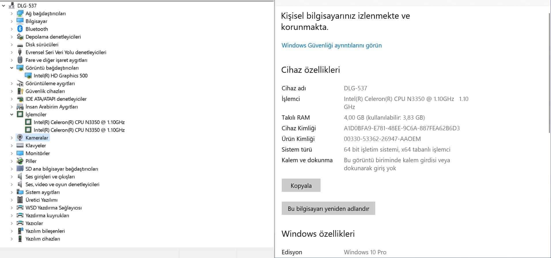This screenshot has width=551, height=258.
Task: Expand the Klavyeler category arrow
Action: point(12,145)
